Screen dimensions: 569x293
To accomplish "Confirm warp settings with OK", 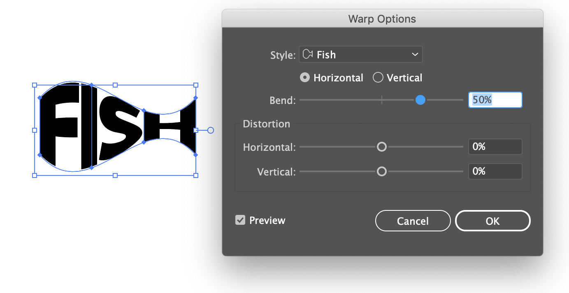I will pyautogui.click(x=492, y=221).
